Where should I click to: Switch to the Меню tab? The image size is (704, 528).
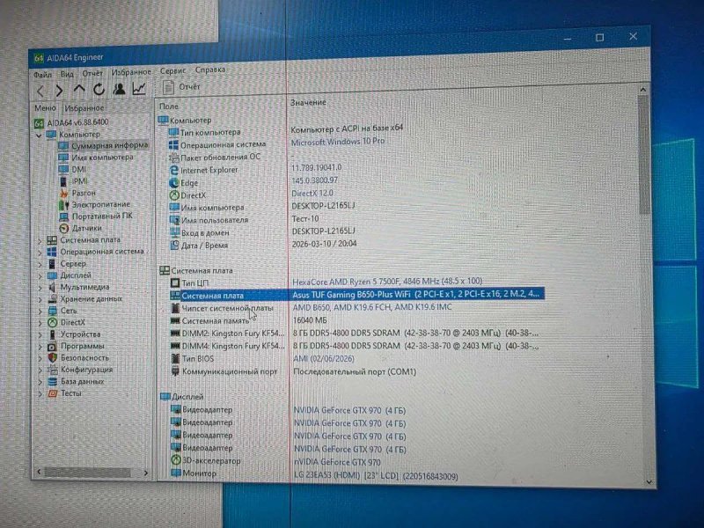[x=46, y=108]
